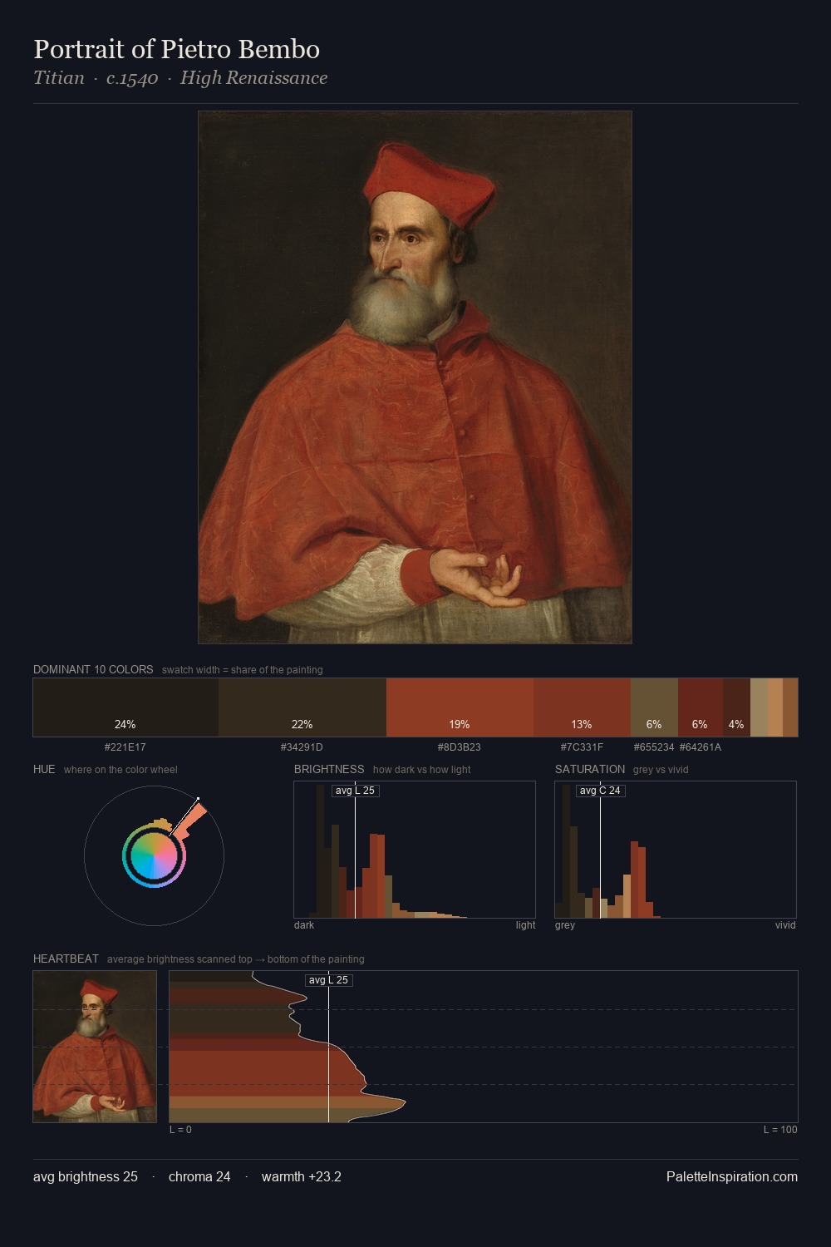Choose the 19% red-orange swatch

[460, 707]
